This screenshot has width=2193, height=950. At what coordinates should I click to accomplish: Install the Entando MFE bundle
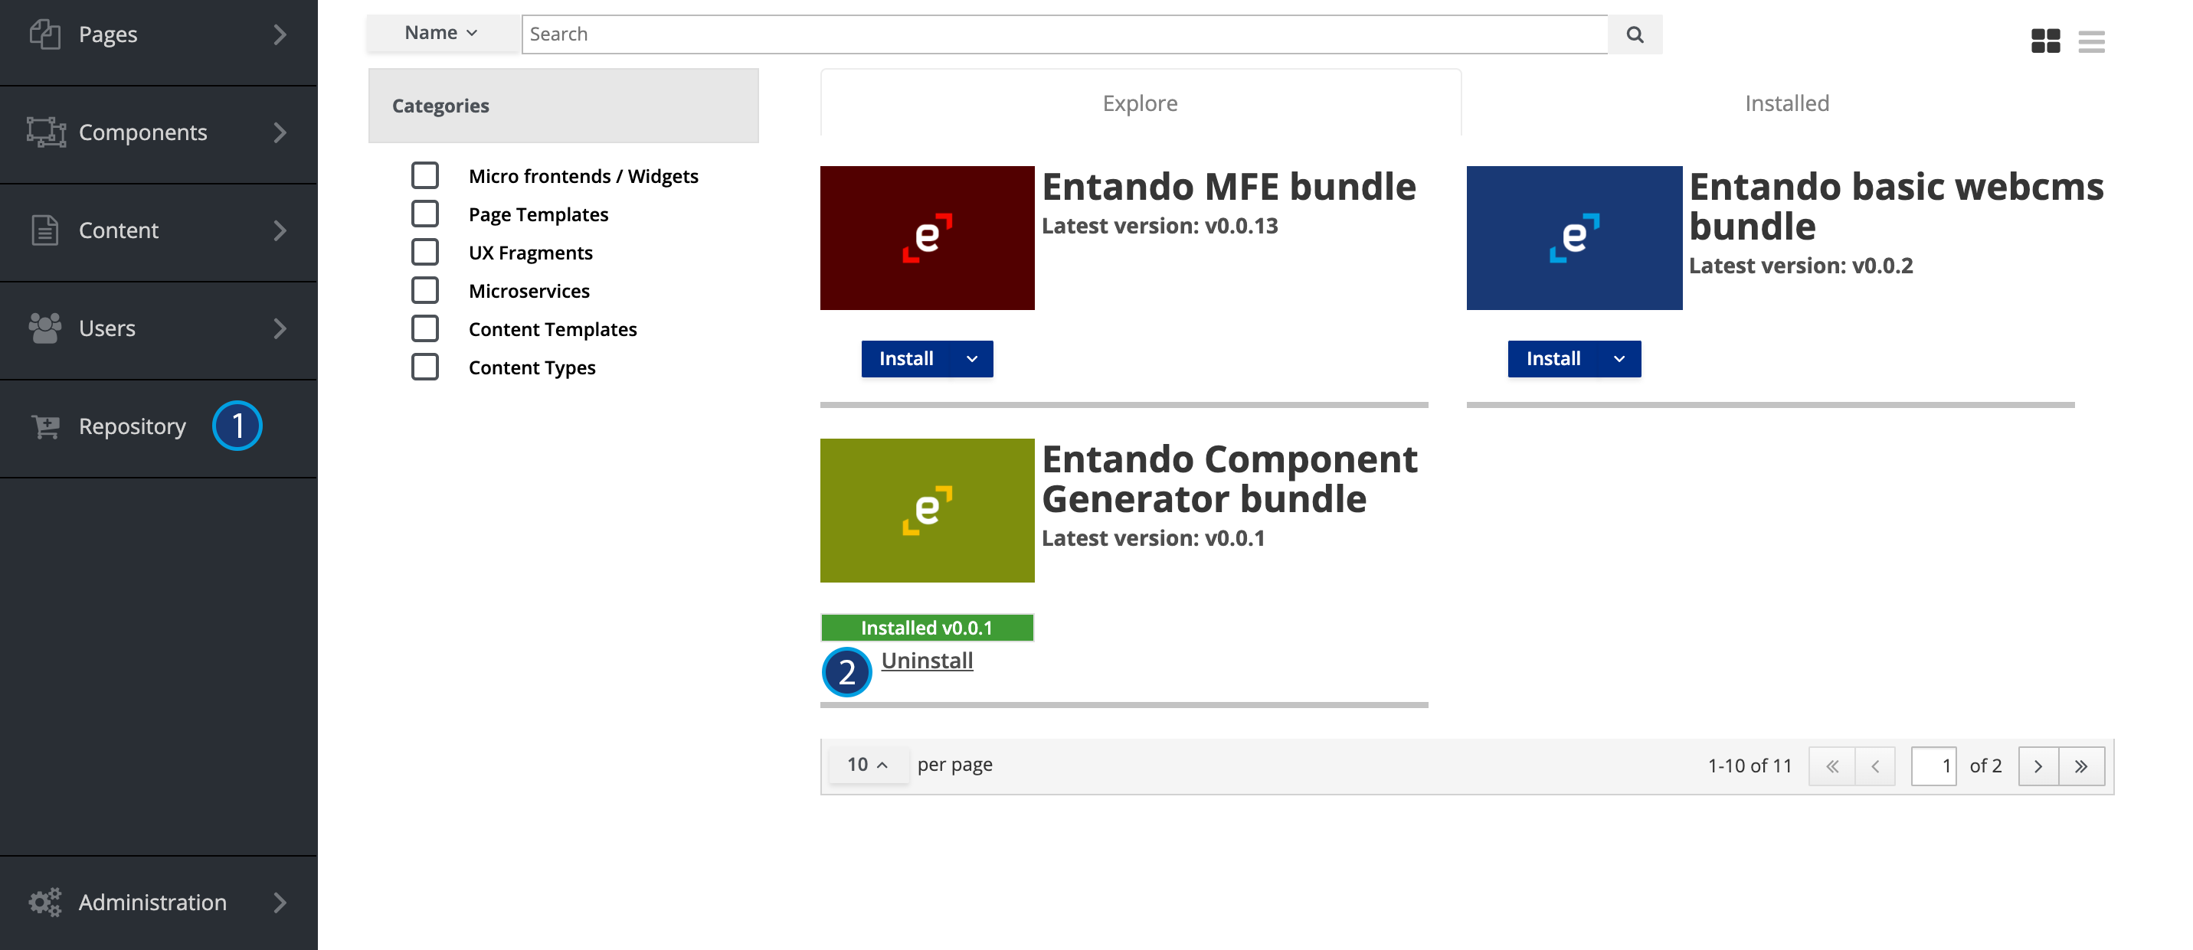907,359
